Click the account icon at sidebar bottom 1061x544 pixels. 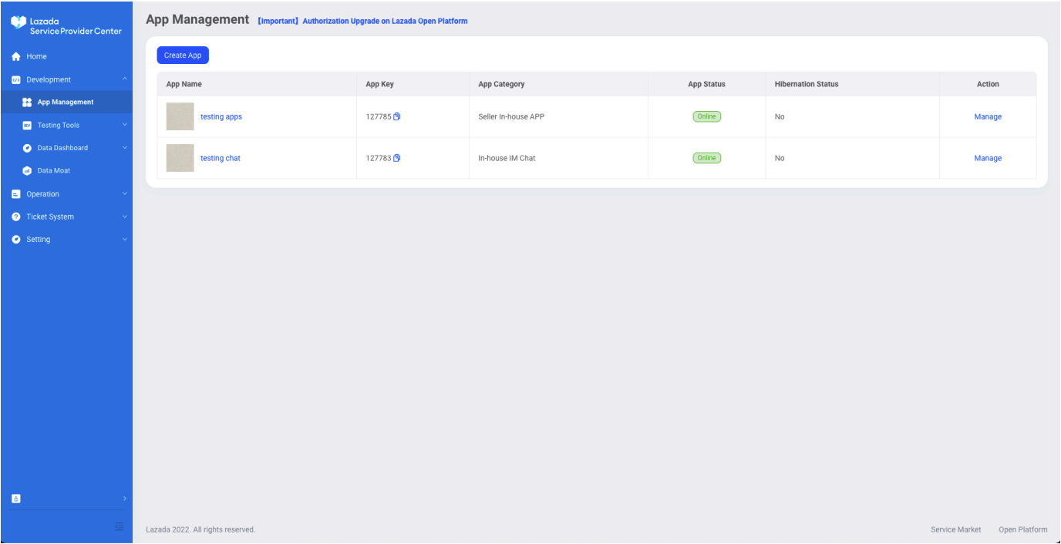(15, 499)
